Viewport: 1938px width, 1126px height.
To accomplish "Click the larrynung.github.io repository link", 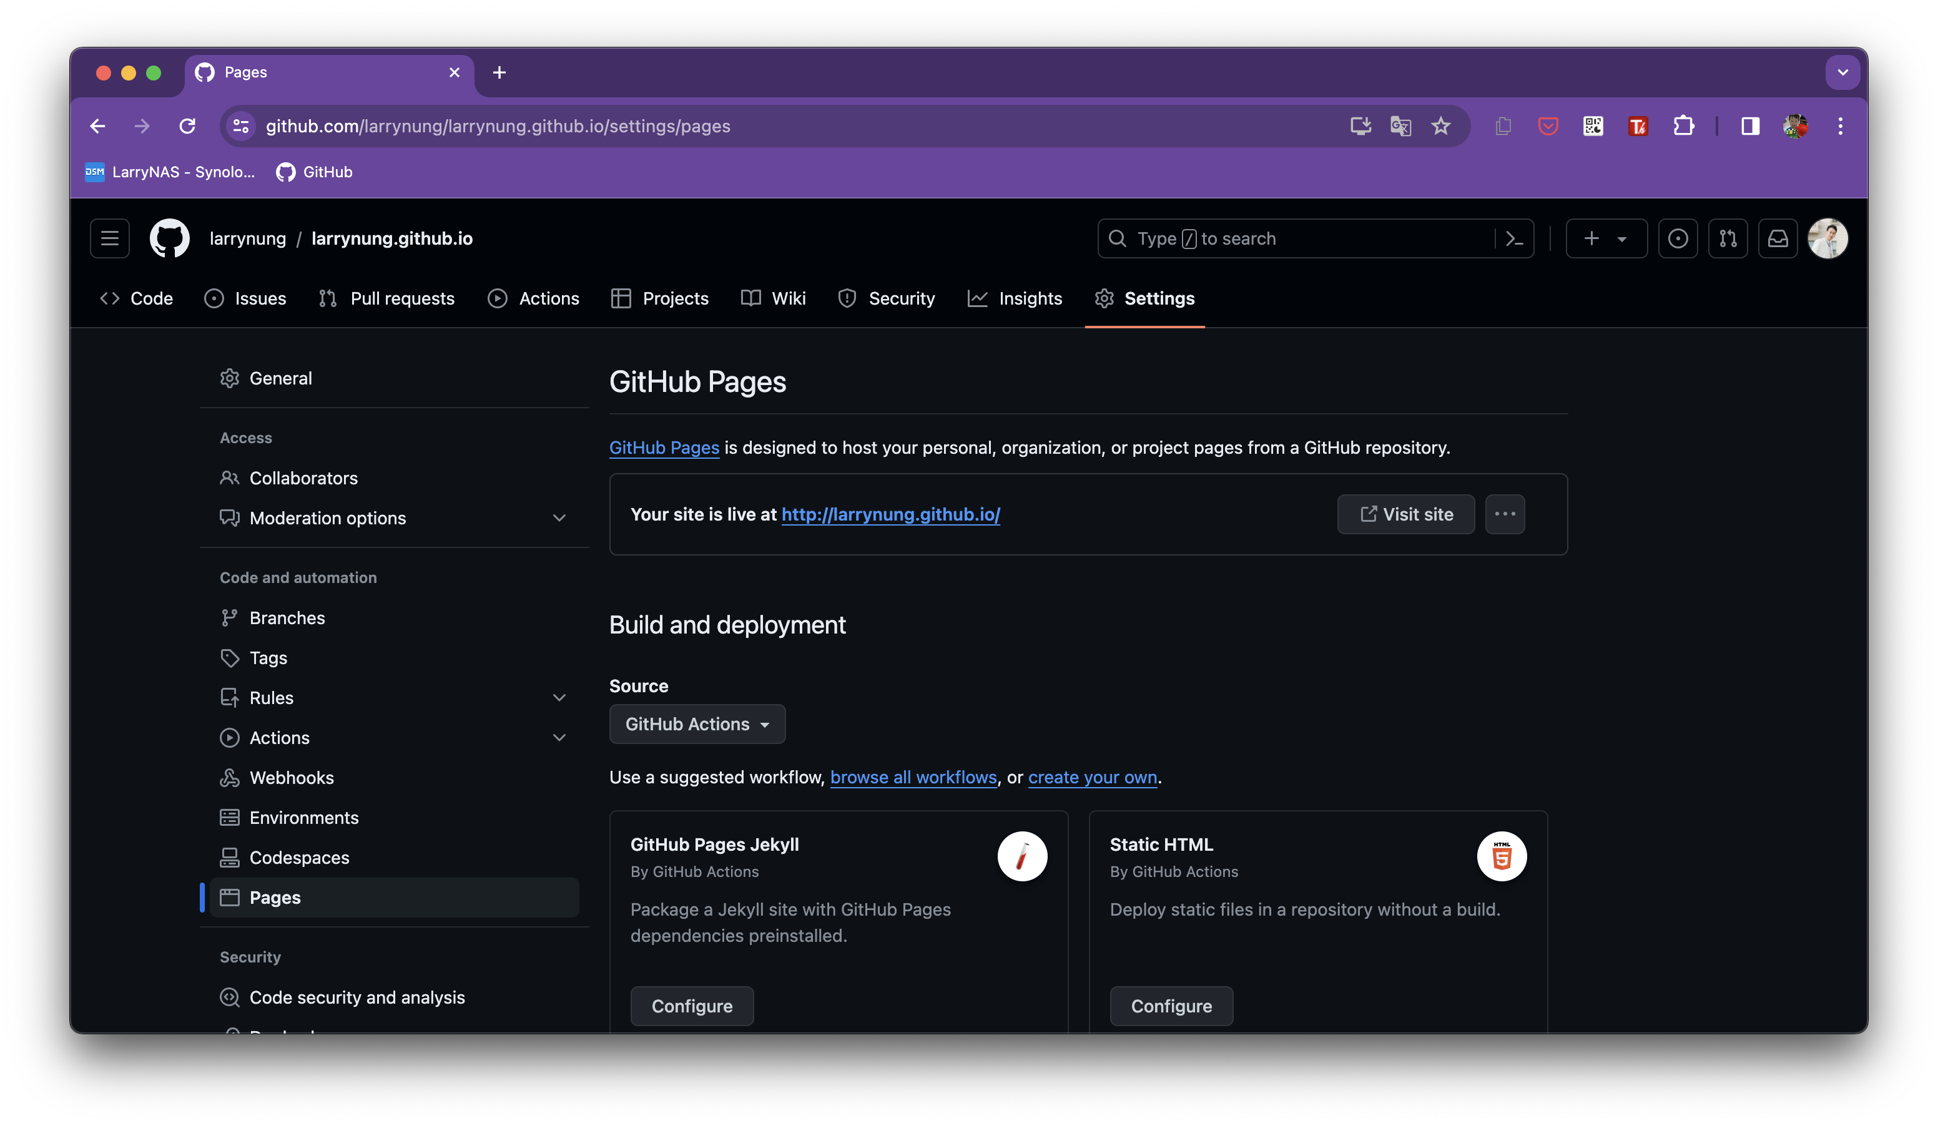I will coord(391,238).
